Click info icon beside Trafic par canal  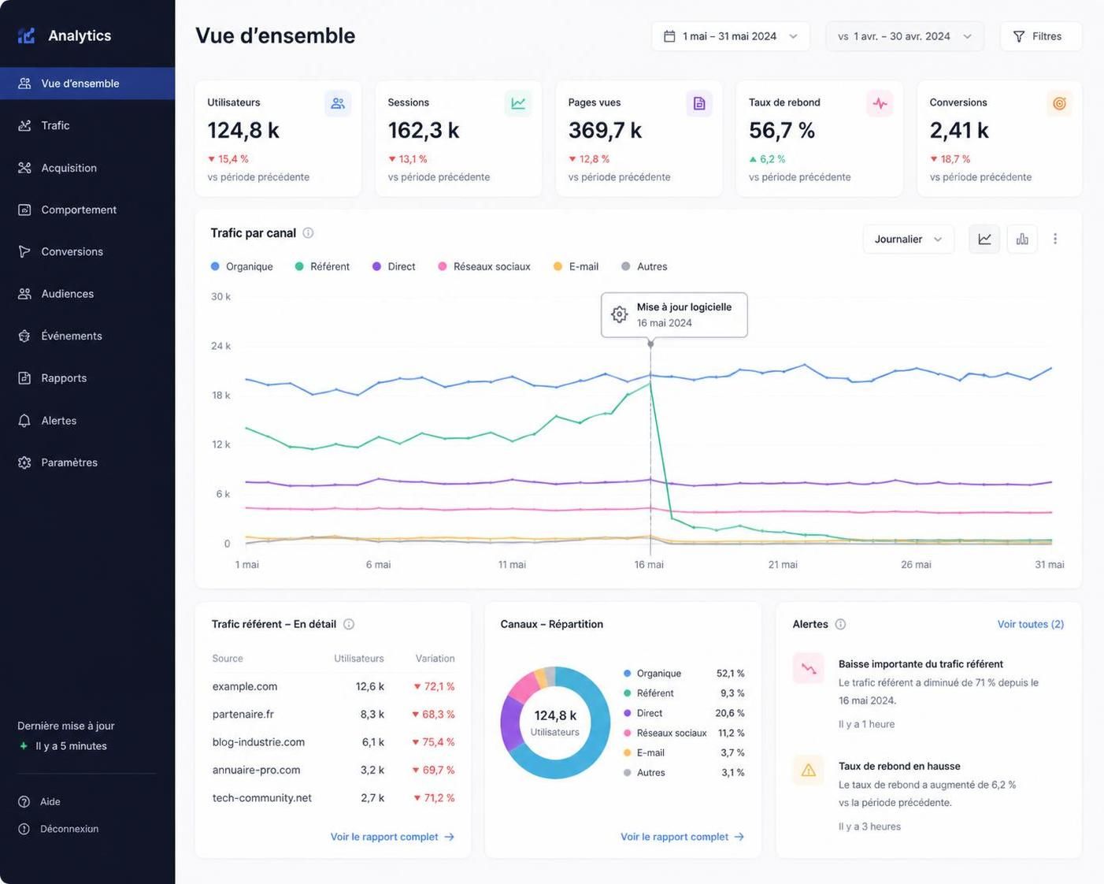[x=308, y=233]
